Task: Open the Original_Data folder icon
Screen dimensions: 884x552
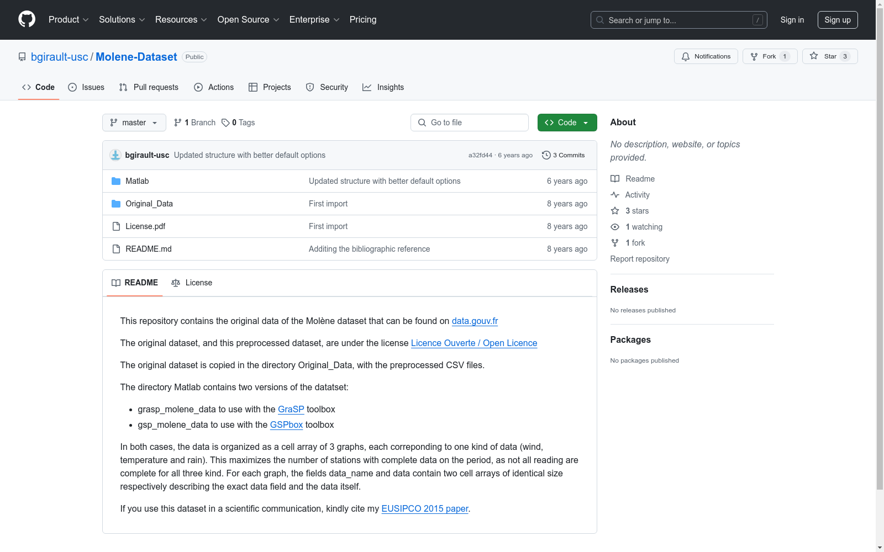Action: pos(116,204)
